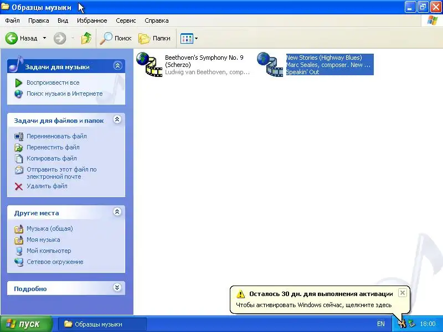The width and height of the screenshot is (443, 332).
Task: Click the red X delete file icon
Action: 19,186
